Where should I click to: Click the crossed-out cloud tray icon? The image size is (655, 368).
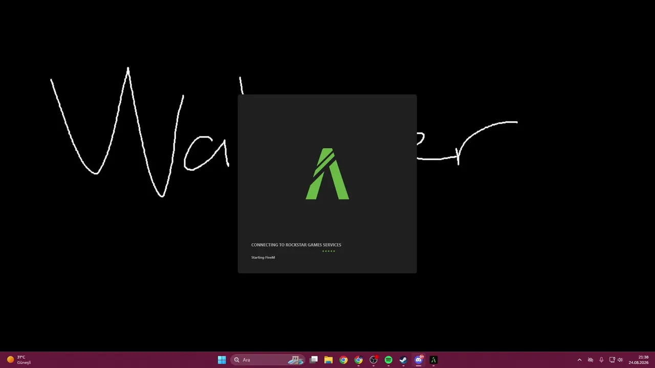590,360
